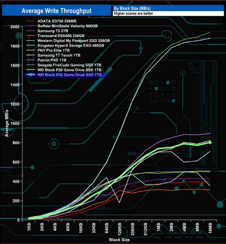Click the 16KB block size label
Image resolution: width=226 pixels, height=244 pixels.
click(x=81, y=228)
